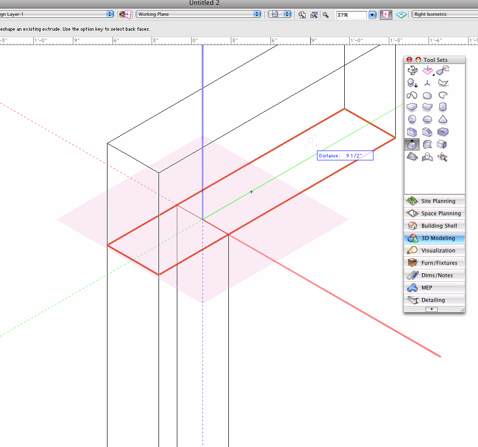Click the Look at Working Plane icon

[x=125, y=14]
